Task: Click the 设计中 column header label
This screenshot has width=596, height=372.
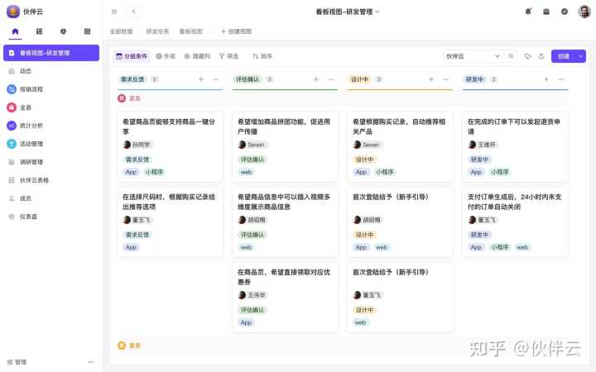Action: click(359, 79)
